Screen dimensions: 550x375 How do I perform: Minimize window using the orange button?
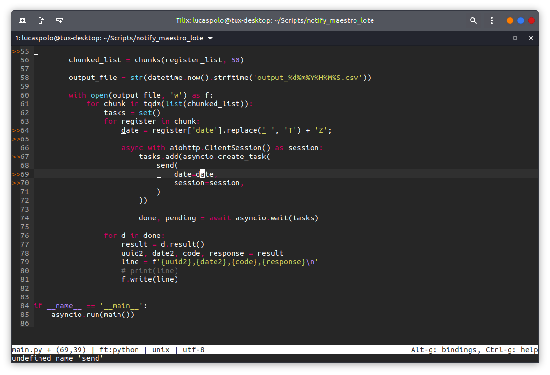510,20
